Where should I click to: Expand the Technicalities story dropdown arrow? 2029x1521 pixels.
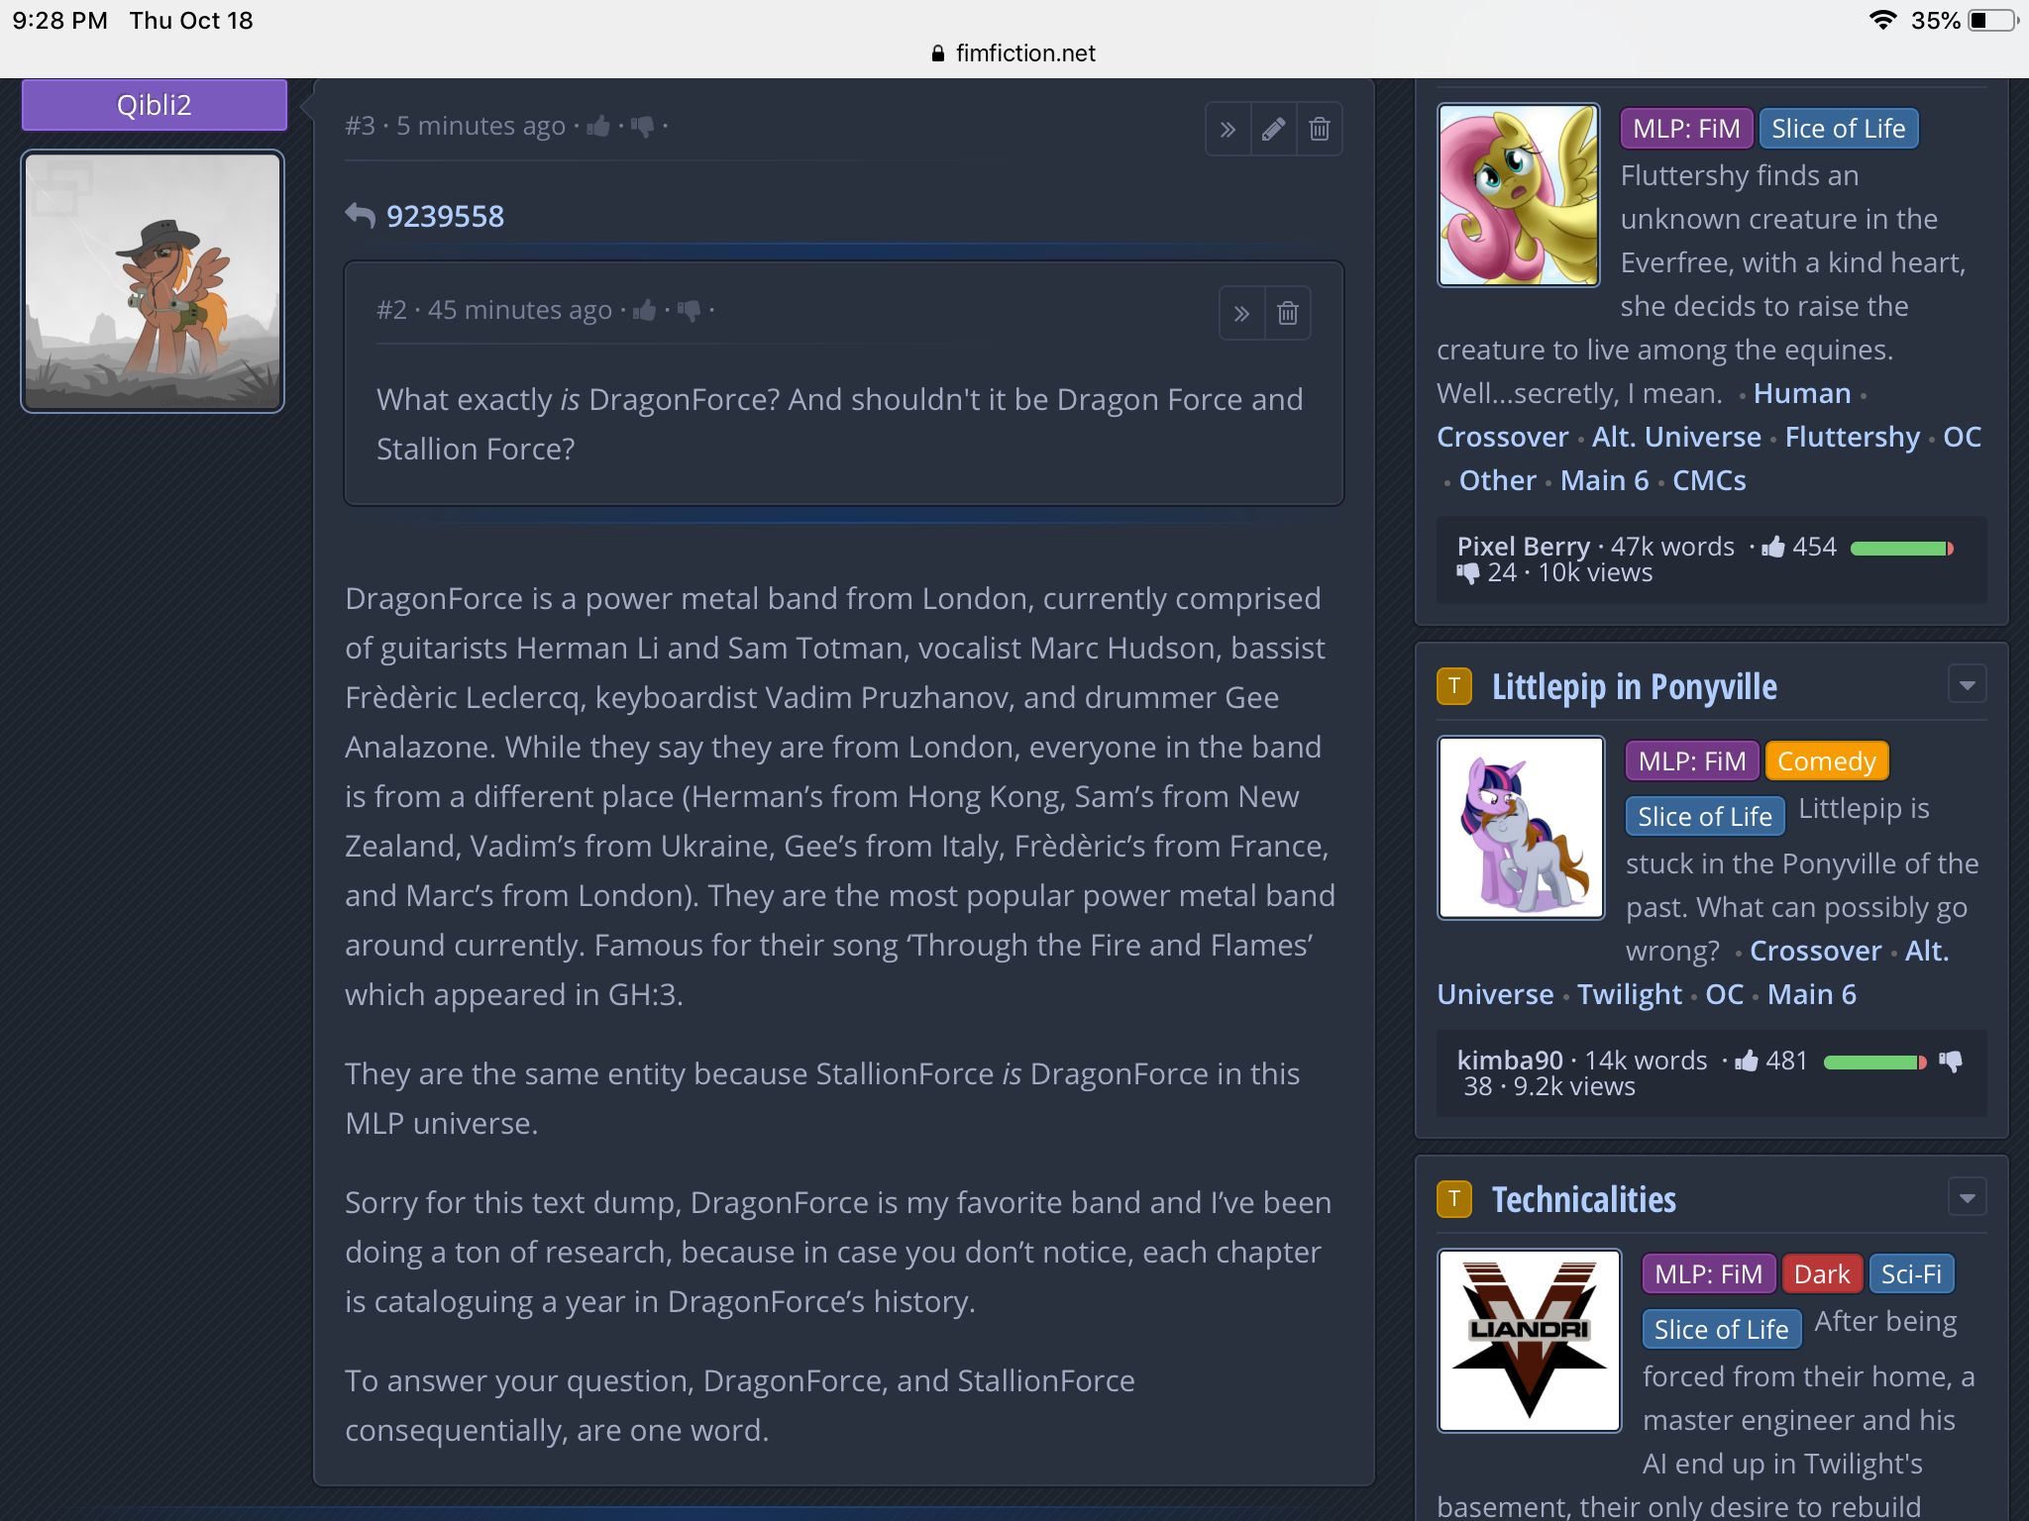pos(1967,1197)
